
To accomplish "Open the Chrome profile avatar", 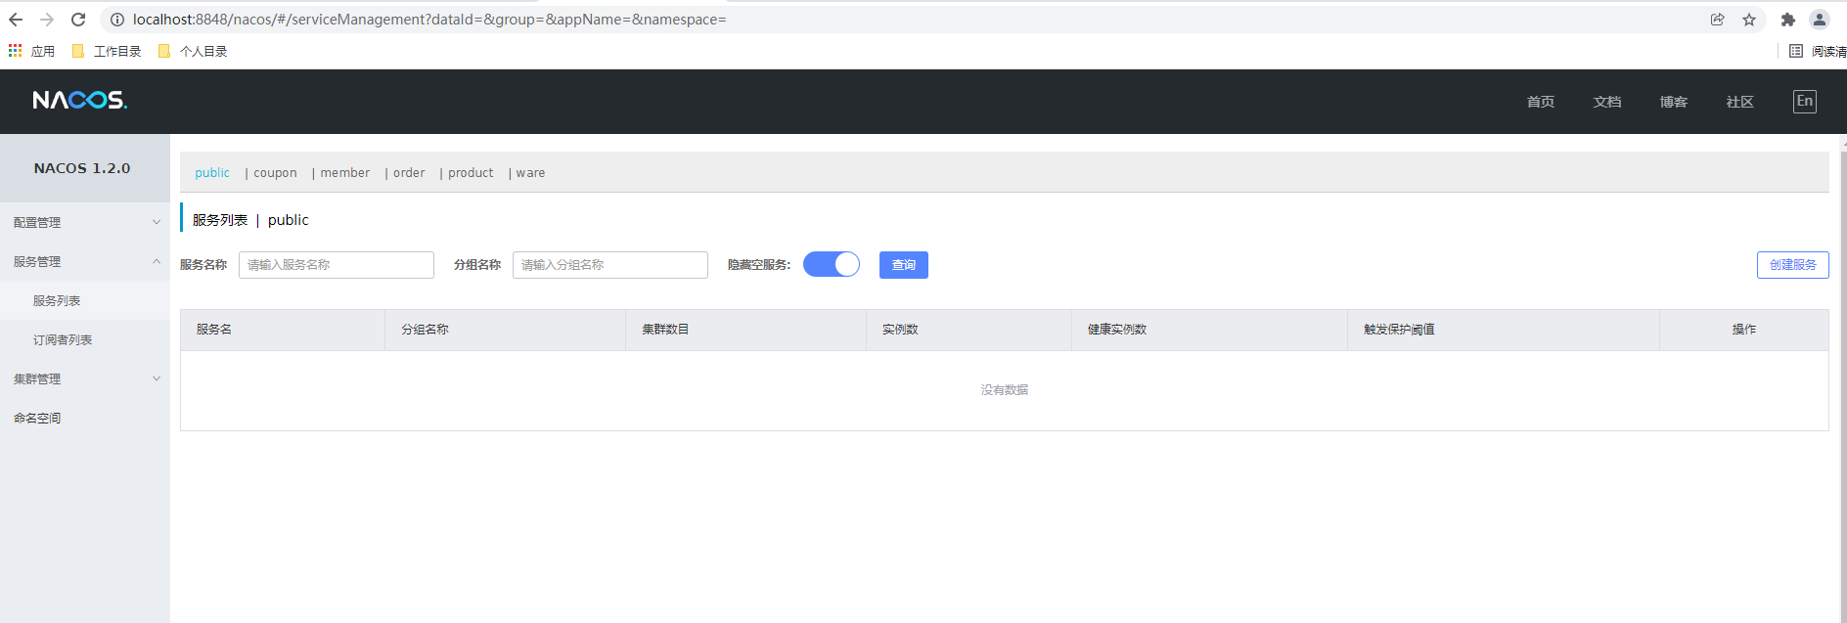I will coord(1820,20).
